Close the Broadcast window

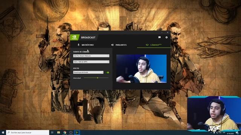(168, 33)
